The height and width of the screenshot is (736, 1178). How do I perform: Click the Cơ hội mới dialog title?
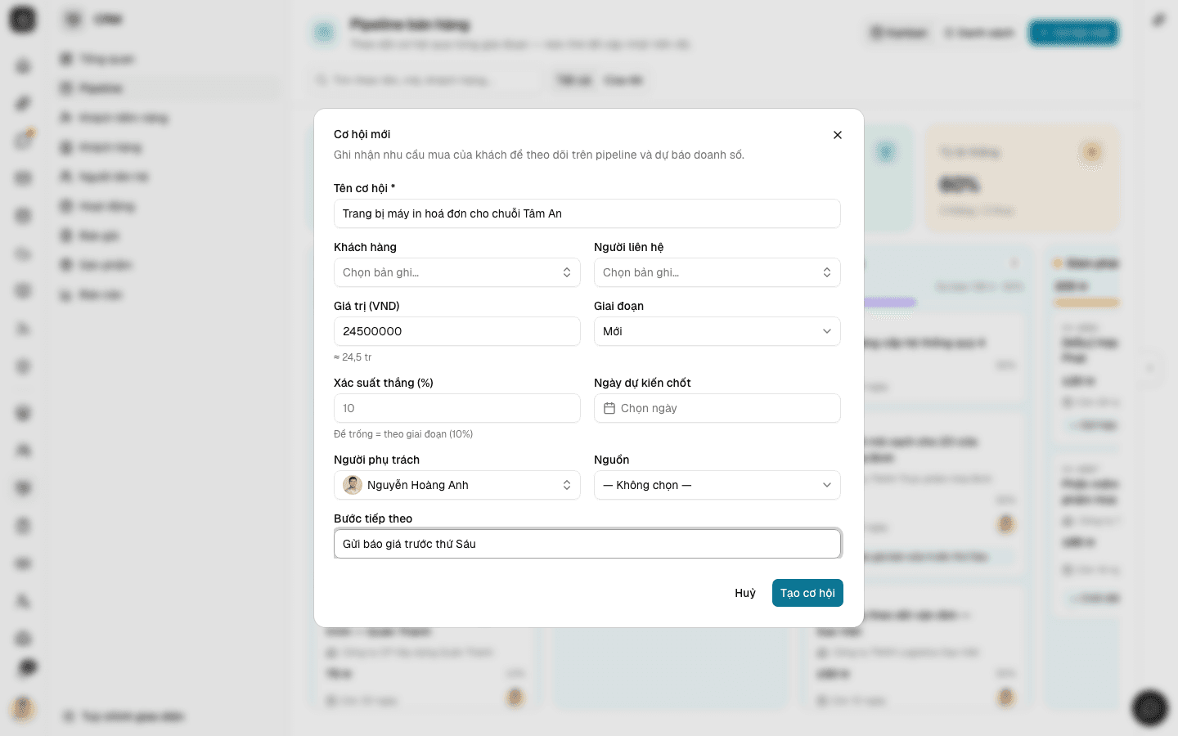coord(362,134)
